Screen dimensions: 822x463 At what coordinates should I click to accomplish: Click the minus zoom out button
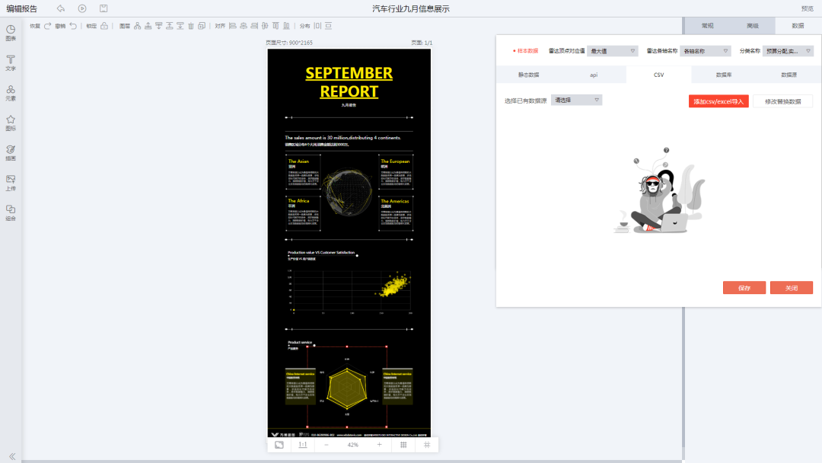click(x=326, y=445)
